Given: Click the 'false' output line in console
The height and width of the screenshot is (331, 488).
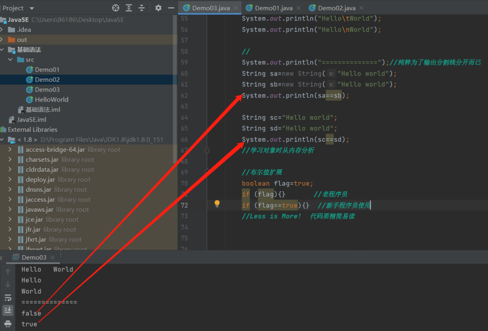Looking at the screenshot, I should pyautogui.click(x=31, y=313).
